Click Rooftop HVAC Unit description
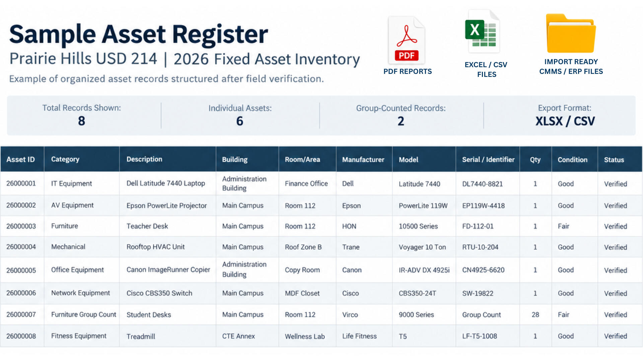The height and width of the screenshot is (361, 643). (x=155, y=247)
